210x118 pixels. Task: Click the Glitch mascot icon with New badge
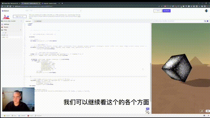[x=147, y=111]
